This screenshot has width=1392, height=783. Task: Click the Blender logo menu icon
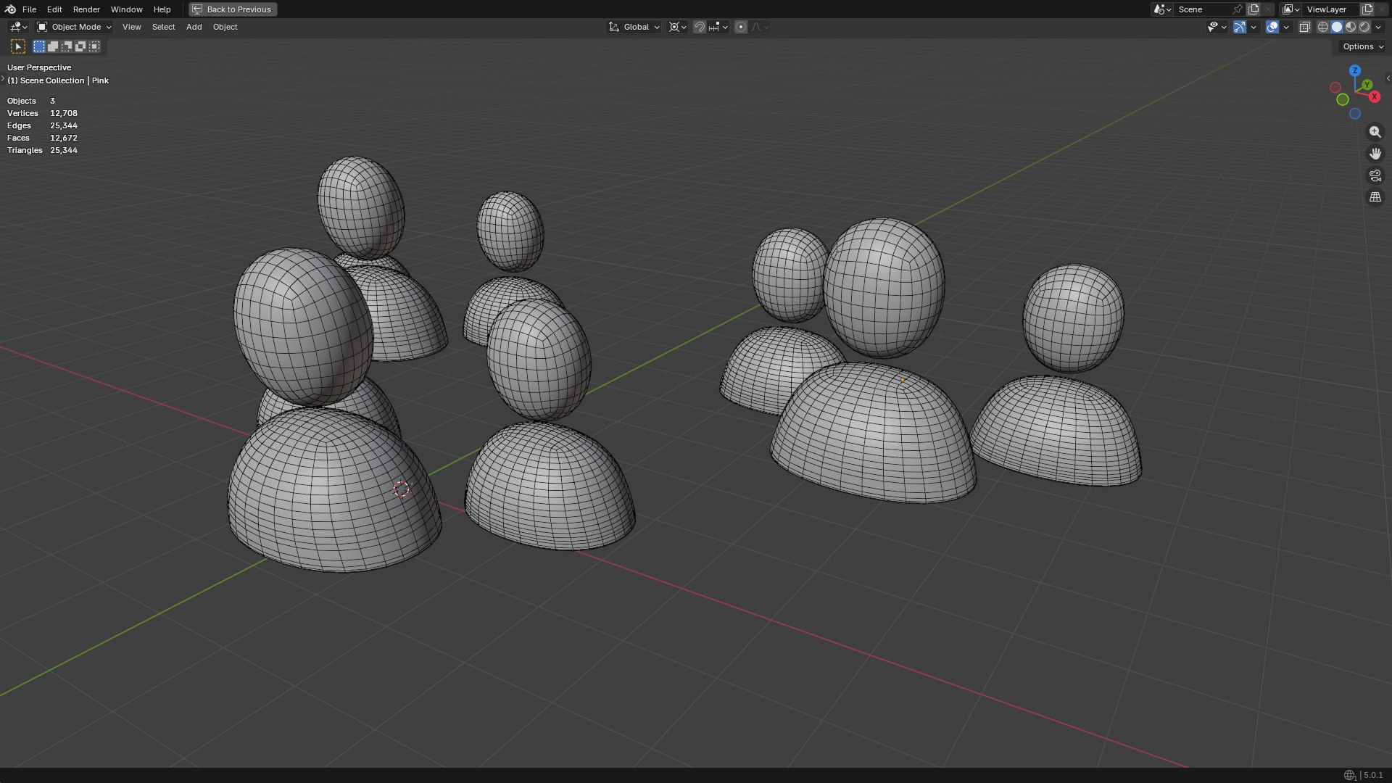click(10, 9)
